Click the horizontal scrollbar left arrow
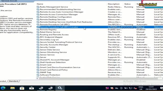The image size is (163, 91). 37,79
